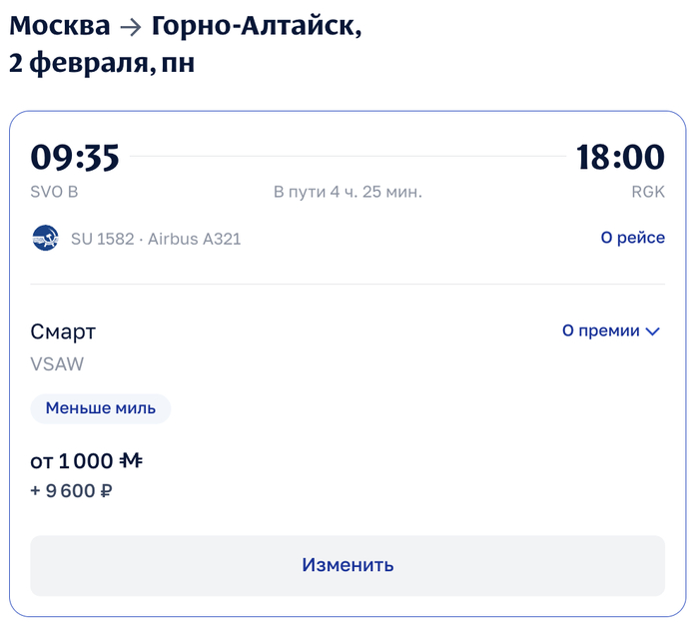Click the RGK arrival airport label
The height and width of the screenshot is (634, 699).
[x=647, y=192]
